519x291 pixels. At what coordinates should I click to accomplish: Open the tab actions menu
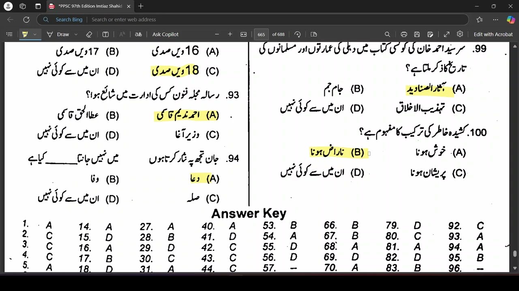[x=38, y=6]
